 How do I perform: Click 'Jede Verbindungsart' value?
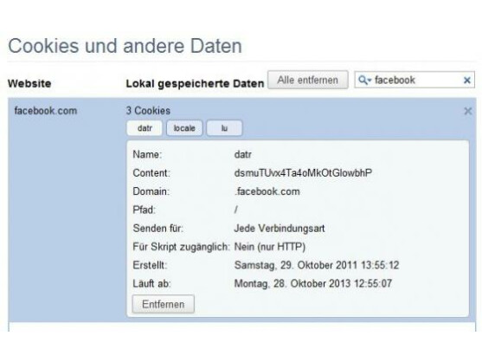point(280,229)
